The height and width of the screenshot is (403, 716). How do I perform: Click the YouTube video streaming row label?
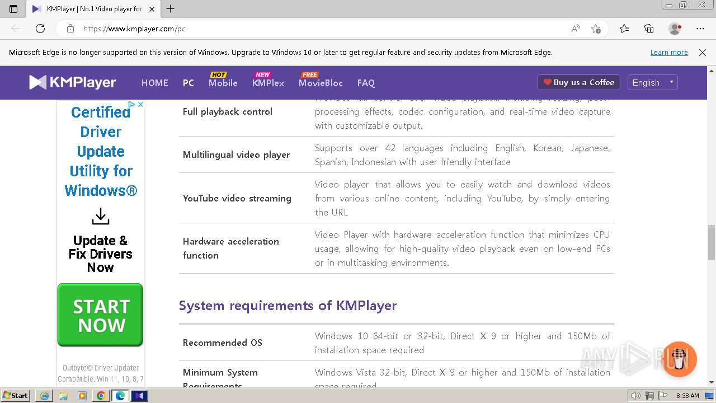[x=237, y=198]
